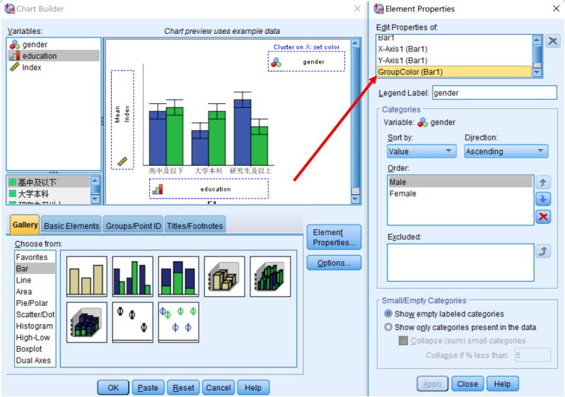Viewport: 565px width, 397px height.
Task: Switch to the Gallery tab
Action: coord(25,225)
